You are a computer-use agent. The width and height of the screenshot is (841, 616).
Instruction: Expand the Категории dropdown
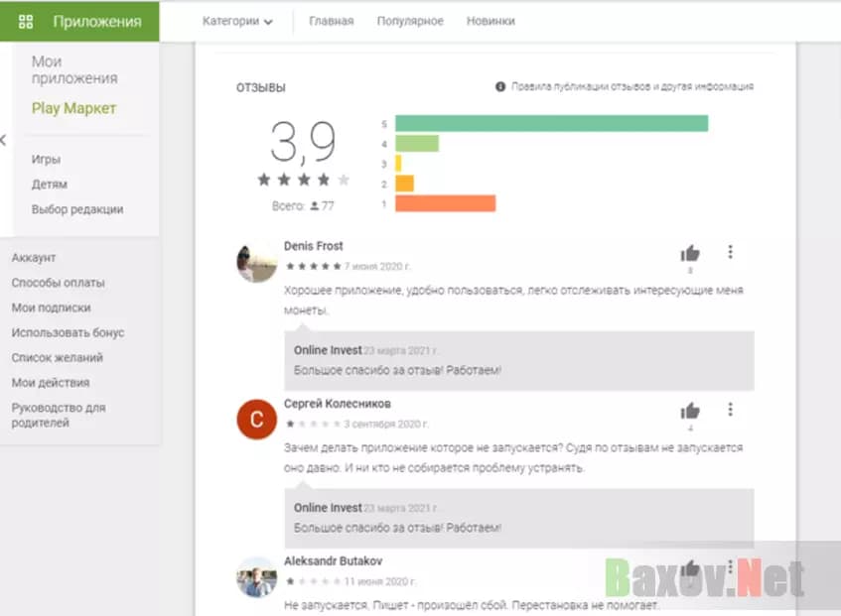coord(237,21)
